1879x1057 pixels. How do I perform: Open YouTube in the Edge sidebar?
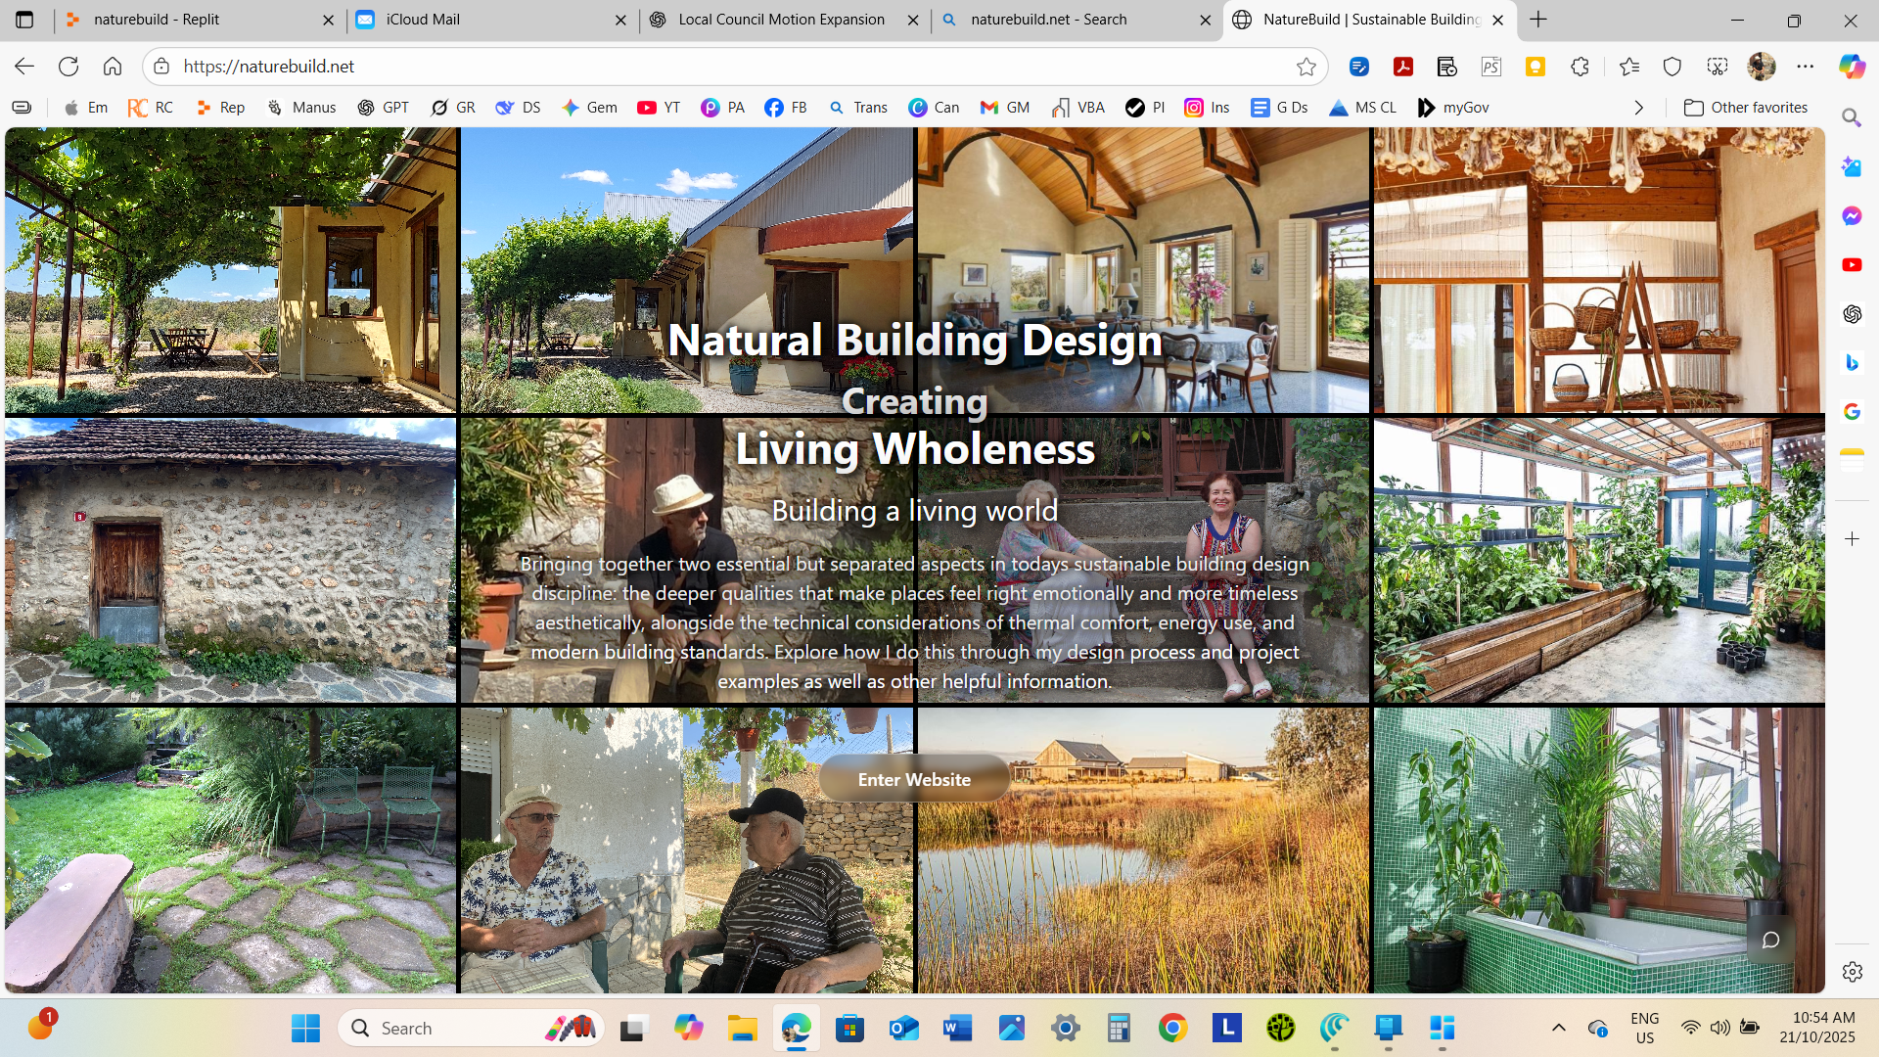point(1852,264)
